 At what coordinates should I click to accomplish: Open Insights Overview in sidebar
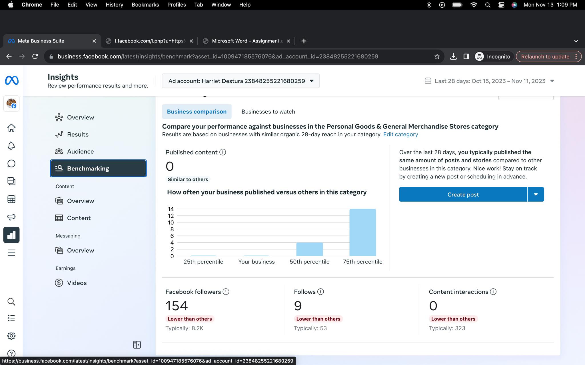pos(98,117)
